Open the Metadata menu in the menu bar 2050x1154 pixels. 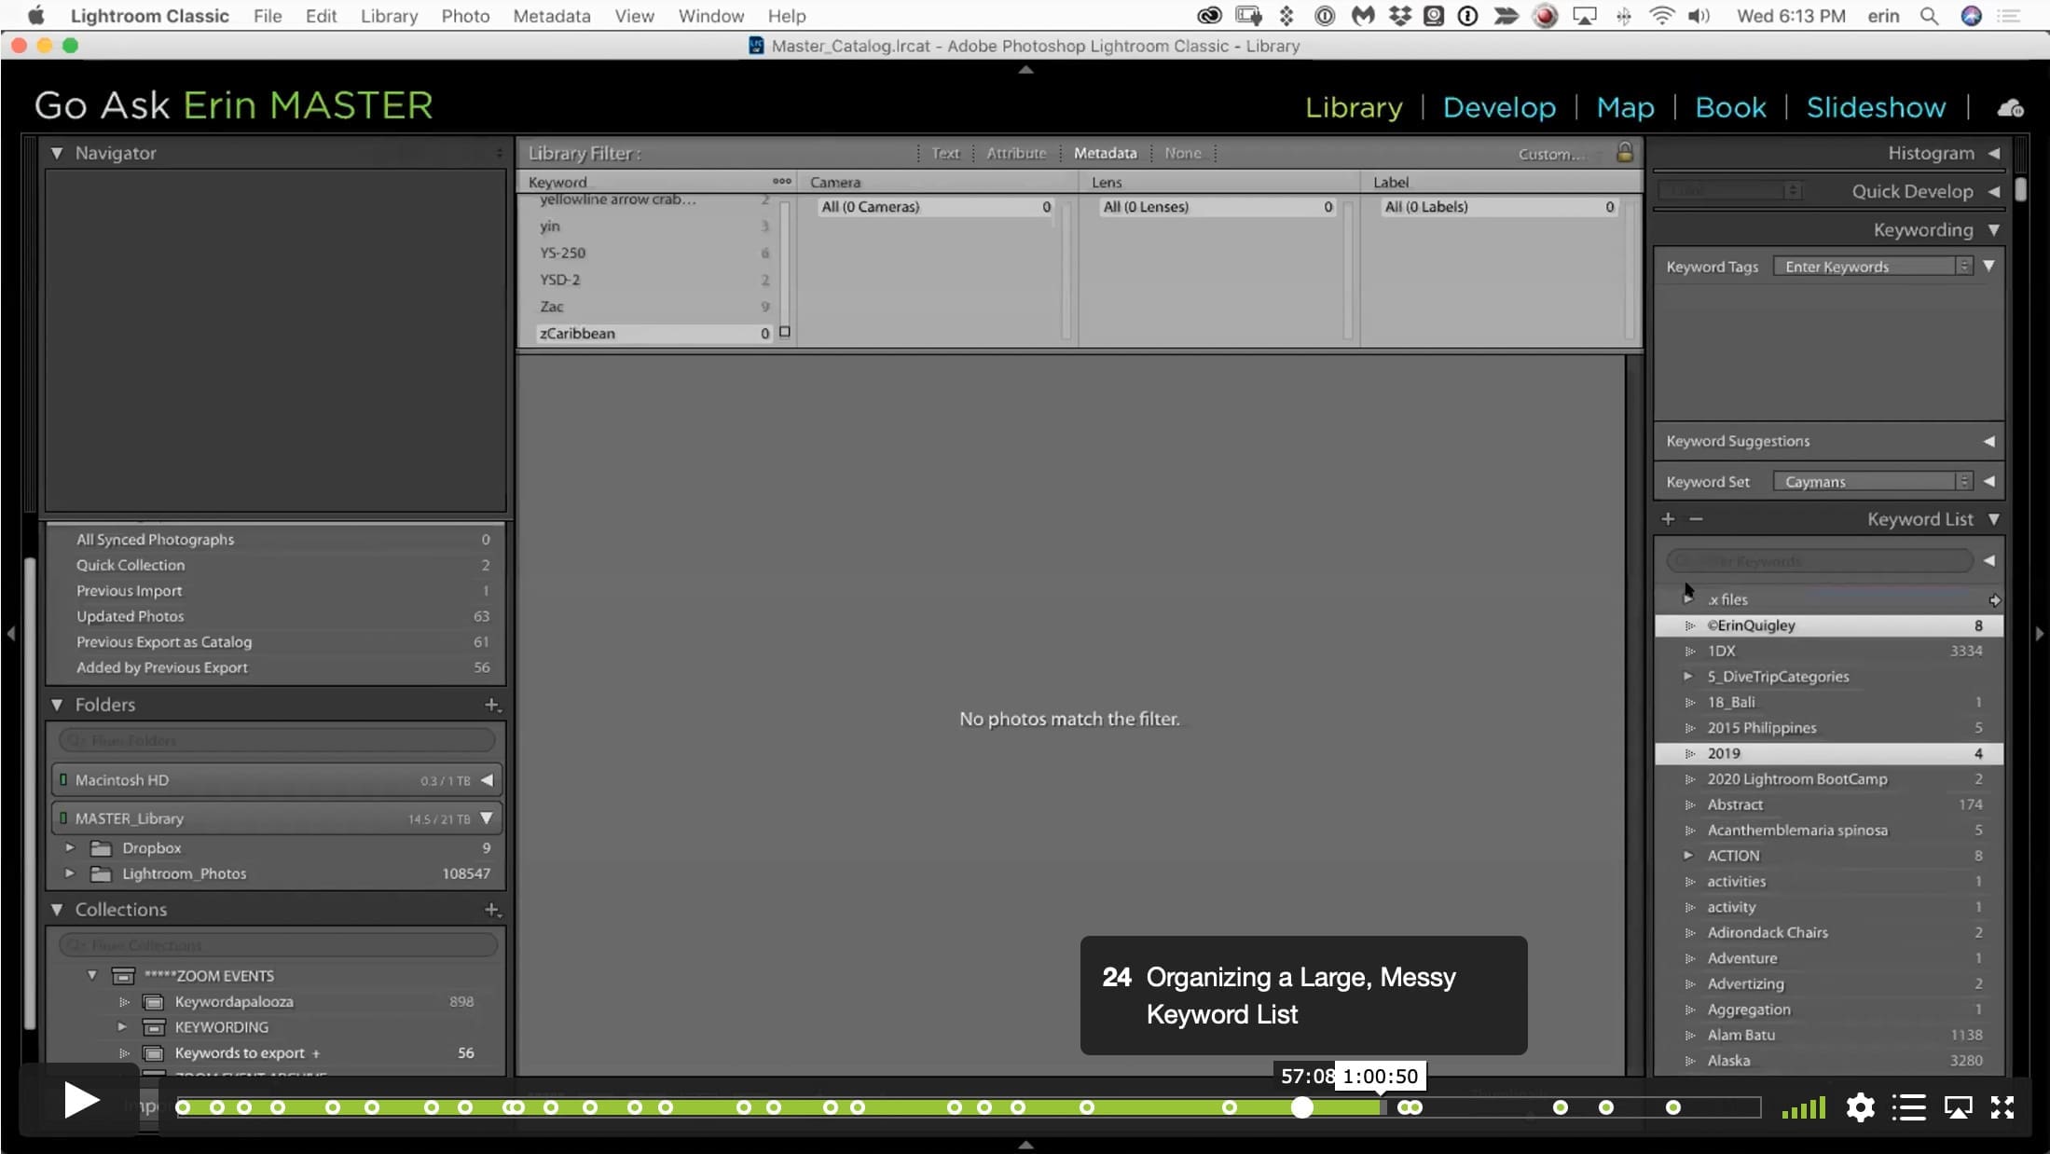pos(551,16)
